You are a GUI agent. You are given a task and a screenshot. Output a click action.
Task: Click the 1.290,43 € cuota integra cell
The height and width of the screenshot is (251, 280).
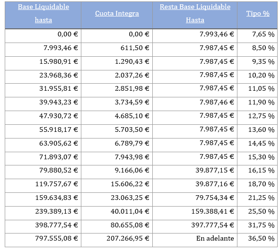(x=117, y=63)
